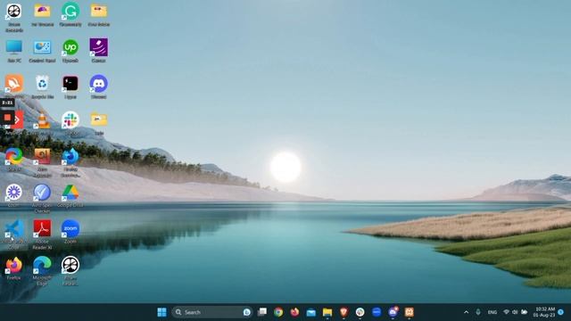Switch to Brave browser on the taskbar
571x321 pixels.
click(x=343, y=312)
